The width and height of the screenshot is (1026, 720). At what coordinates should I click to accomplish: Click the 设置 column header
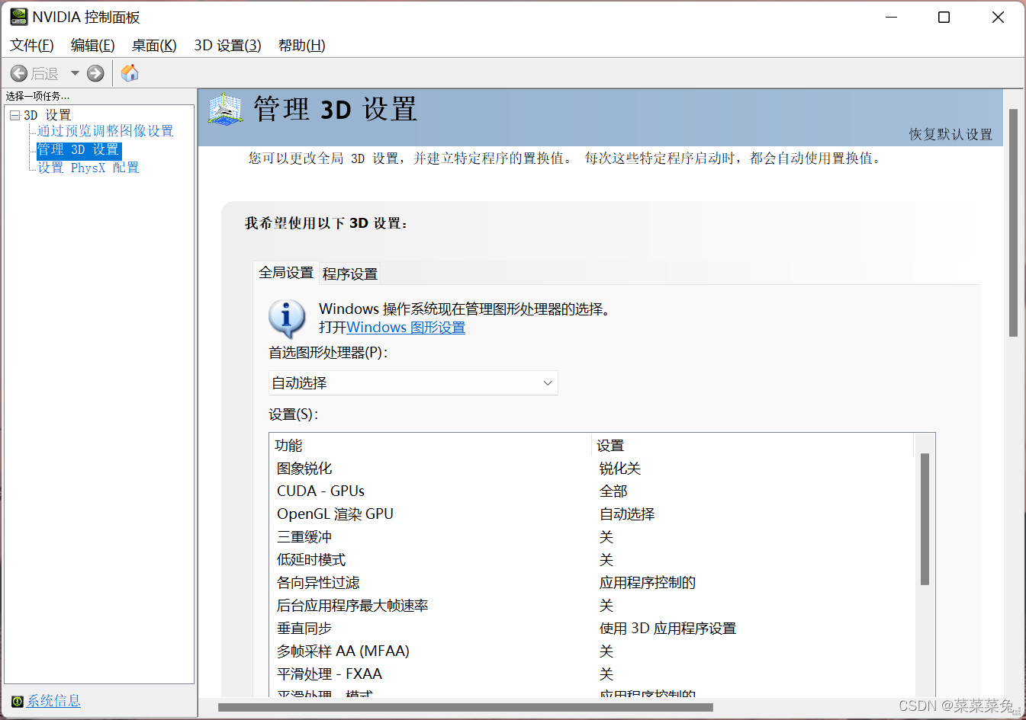[x=753, y=446]
